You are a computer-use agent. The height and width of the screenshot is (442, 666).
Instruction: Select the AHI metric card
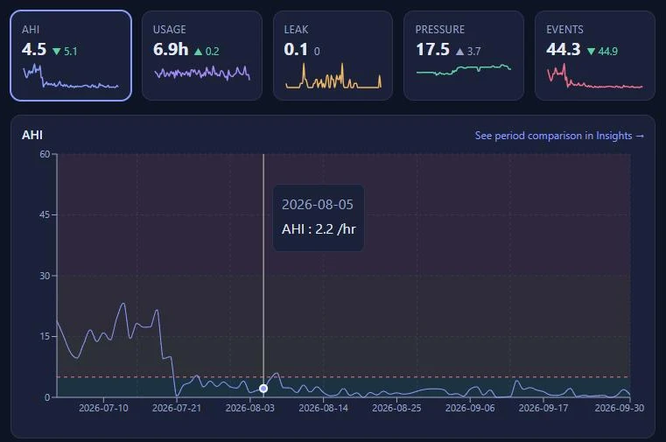pyautogui.click(x=71, y=56)
